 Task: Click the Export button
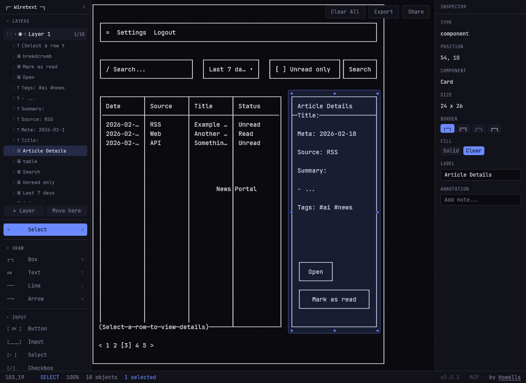point(384,12)
